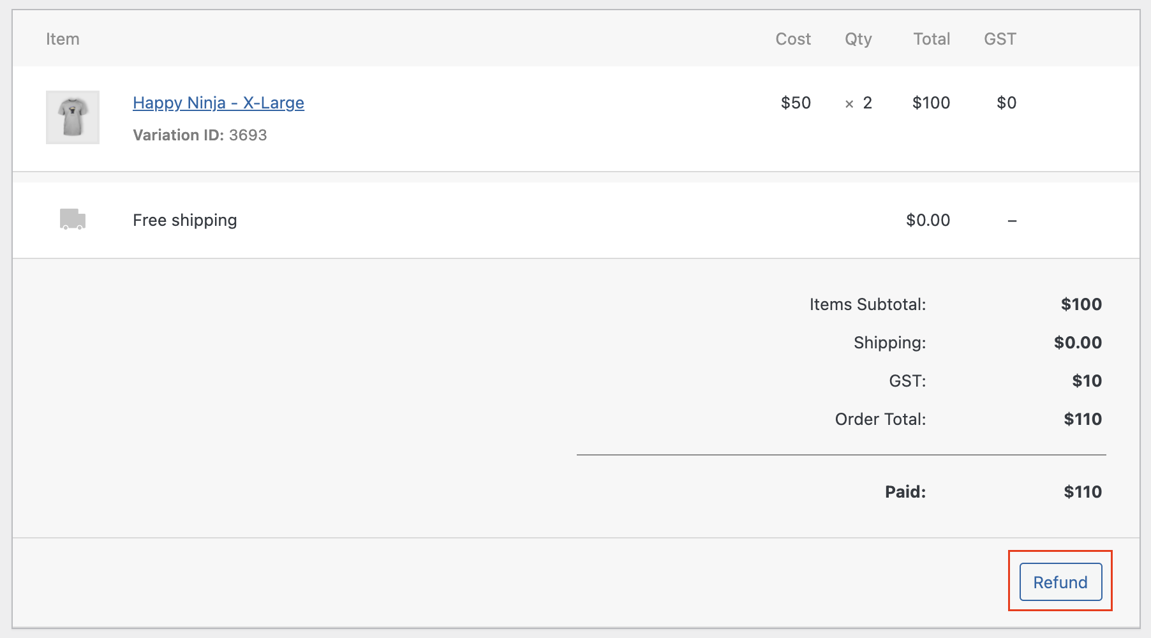Click the Order Total label
The image size is (1151, 638).
click(880, 419)
